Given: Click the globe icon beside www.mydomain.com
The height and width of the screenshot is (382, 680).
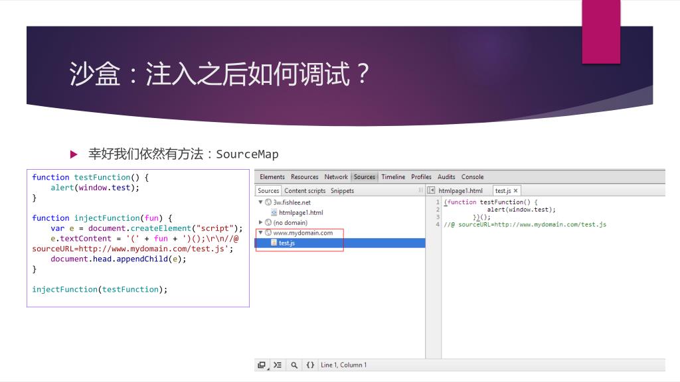Looking at the screenshot, I should (268, 233).
